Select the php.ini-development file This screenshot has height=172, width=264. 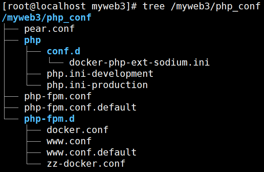pos(100,73)
